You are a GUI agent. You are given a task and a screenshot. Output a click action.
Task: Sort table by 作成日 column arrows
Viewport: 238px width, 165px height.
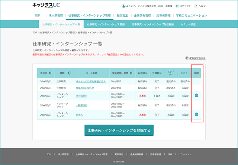pyautogui.click(x=50, y=73)
